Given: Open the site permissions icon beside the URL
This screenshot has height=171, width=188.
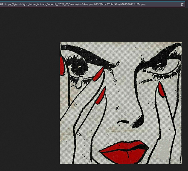Looking at the screenshot, I should (1, 4).
